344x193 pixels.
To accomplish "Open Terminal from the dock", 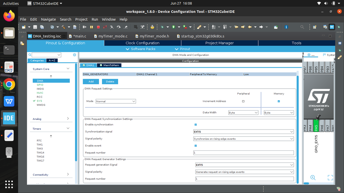I will (9, 50).
